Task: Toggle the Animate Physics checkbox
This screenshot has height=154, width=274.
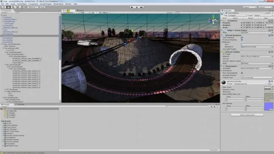Action: (242, 75)
